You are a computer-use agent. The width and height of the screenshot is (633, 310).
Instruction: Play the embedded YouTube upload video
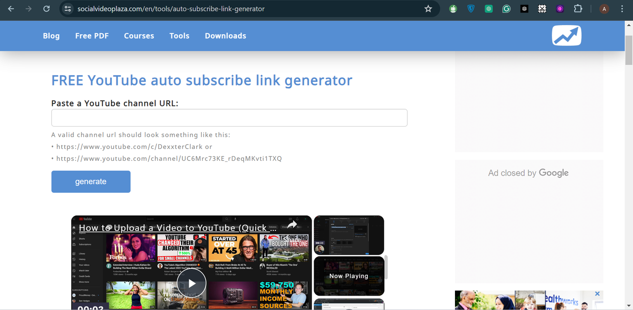191,283
